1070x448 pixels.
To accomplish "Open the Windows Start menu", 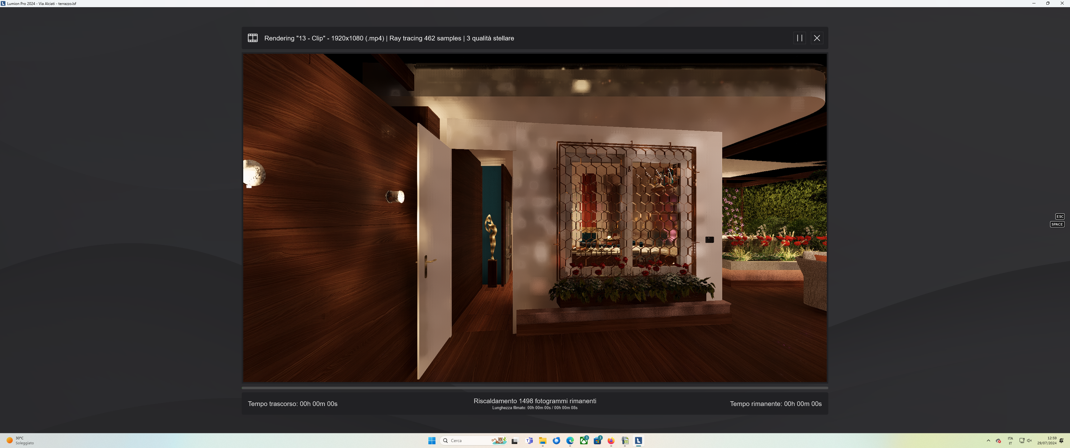I will (x=431, y=441).
